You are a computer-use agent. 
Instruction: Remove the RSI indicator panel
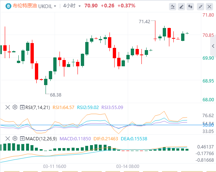pos(8,107)
